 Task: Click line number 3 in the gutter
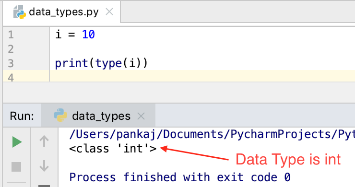click(x=11, y=63)
